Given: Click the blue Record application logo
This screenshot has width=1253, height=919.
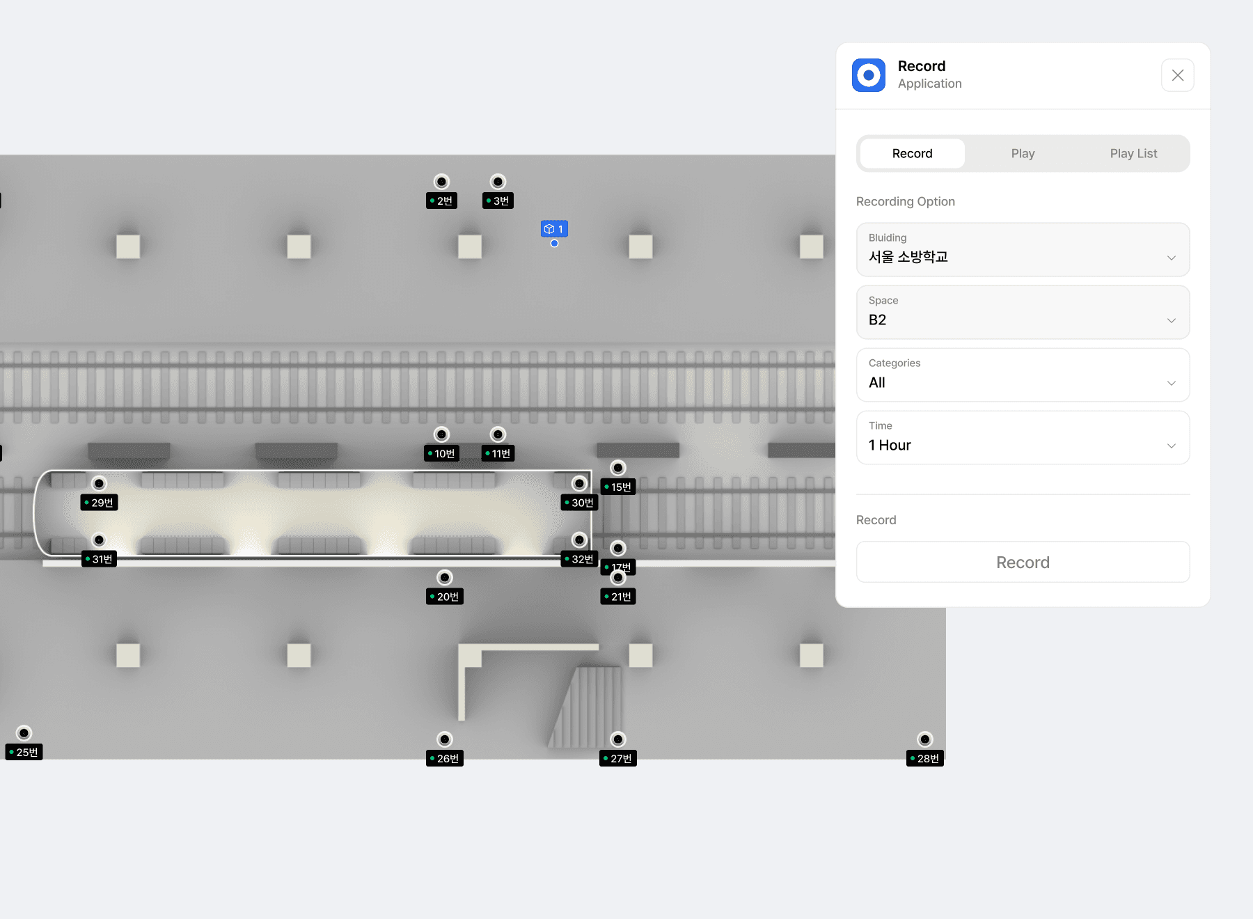Looking at the screenshot, I should coord(869,75).
